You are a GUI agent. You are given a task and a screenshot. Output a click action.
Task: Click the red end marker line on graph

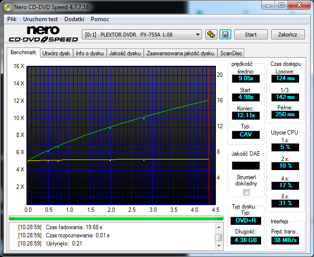point(209,135)
